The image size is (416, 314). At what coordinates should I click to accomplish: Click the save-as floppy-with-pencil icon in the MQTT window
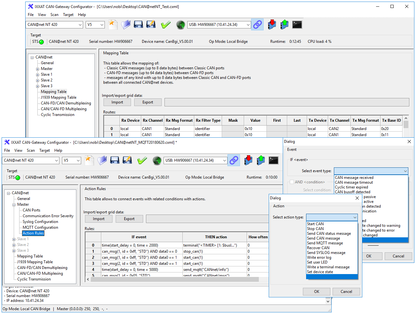[127, 160]
